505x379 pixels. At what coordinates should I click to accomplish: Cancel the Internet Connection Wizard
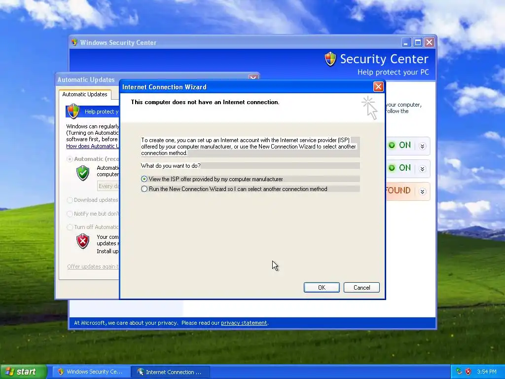pyautogui.click(x=361, y=288)
